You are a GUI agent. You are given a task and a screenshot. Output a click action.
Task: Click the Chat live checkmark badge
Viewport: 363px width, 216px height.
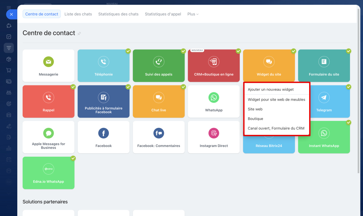(183, 87)
